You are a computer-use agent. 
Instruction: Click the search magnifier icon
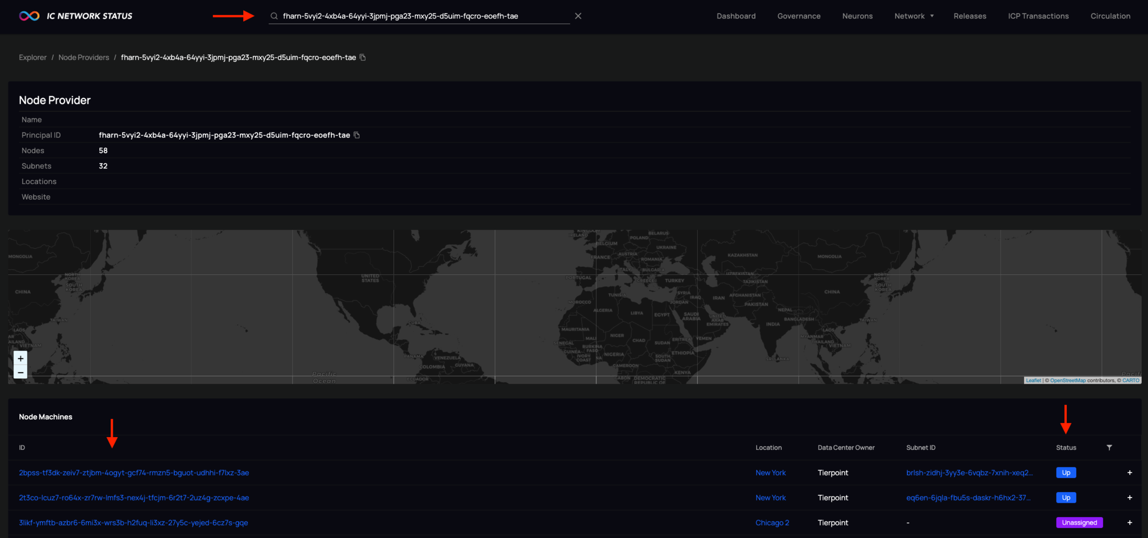(x=274, y=16)
